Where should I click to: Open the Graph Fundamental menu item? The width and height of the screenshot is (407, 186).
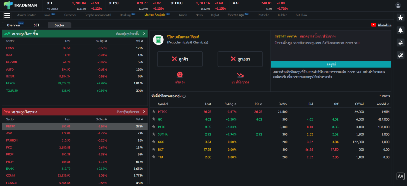[98, 15]
